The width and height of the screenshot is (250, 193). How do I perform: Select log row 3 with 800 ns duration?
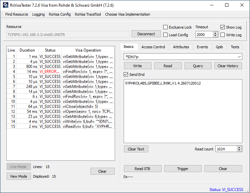(x=61, y=67)
